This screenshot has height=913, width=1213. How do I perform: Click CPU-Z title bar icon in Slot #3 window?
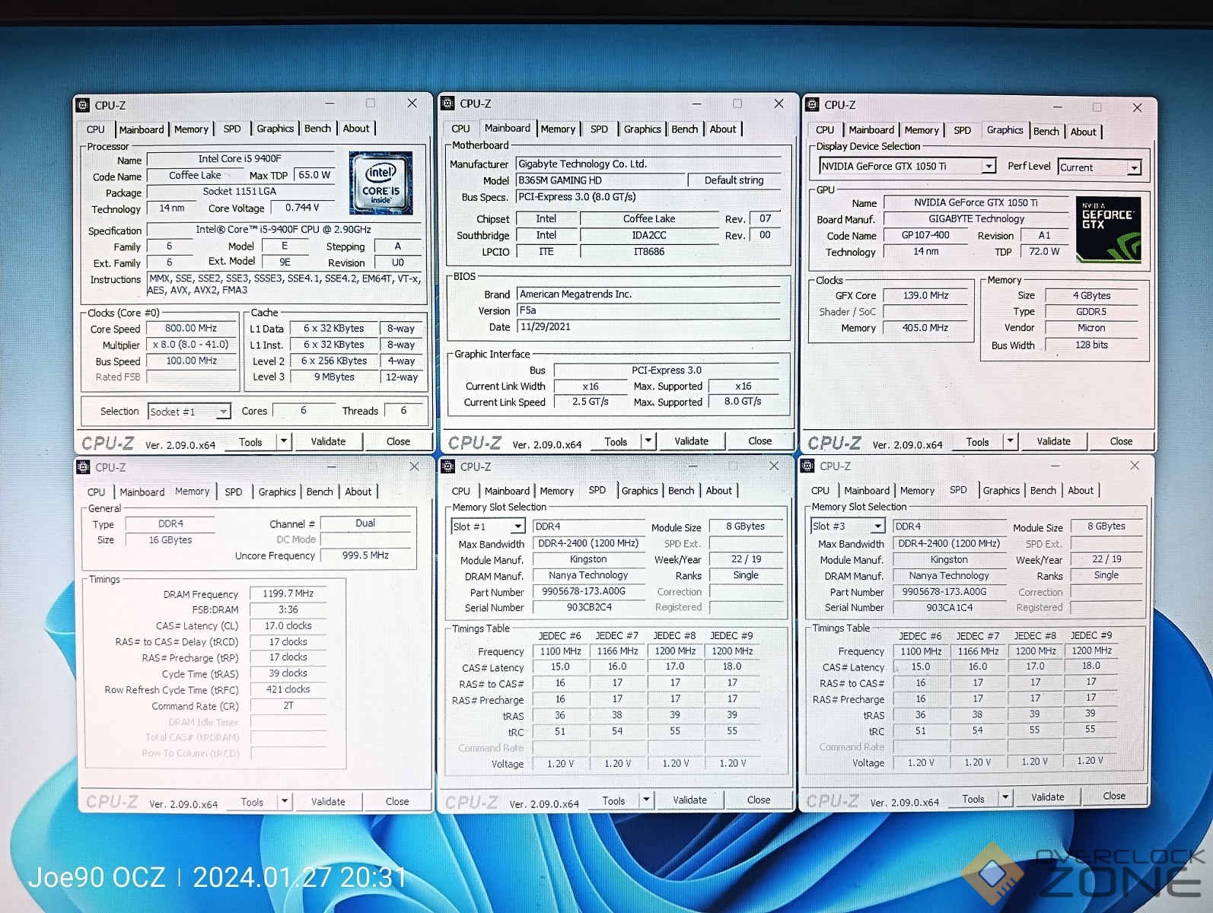click(807, 466)
